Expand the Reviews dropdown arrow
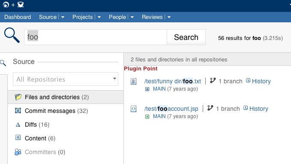This screenshot has height=164, width=291. tap(169, 17)
